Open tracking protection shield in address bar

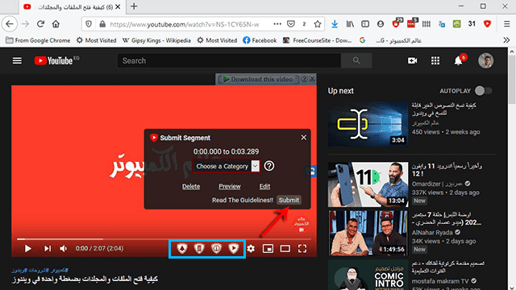89,24
